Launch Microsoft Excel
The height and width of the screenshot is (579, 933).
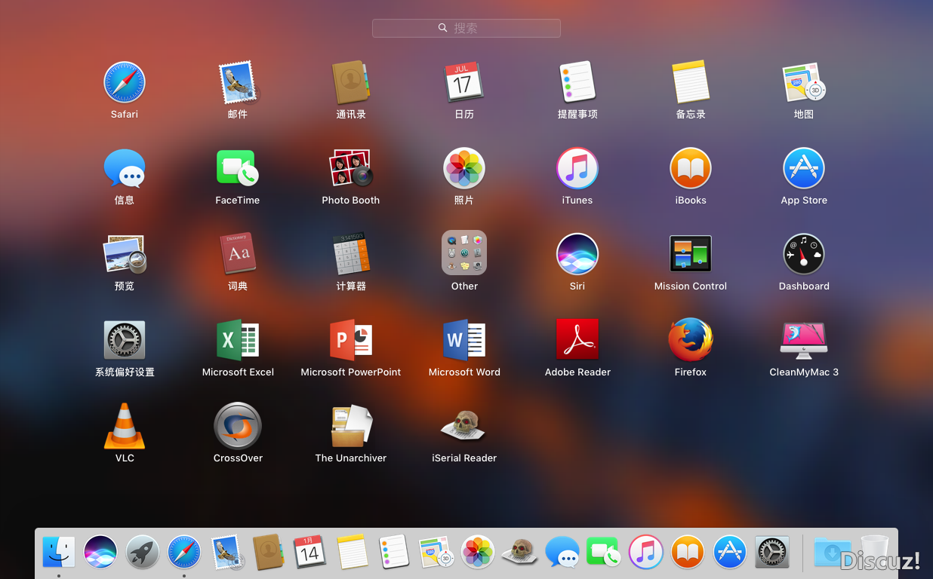tap(238, 340)
